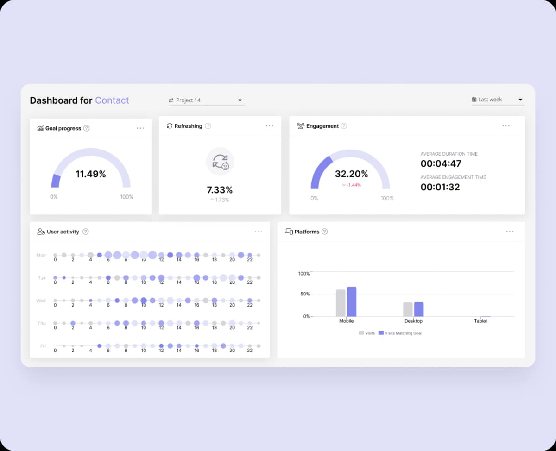
Task: Toggle Visits legend item in Platforms chart
Action: point(367,333)
